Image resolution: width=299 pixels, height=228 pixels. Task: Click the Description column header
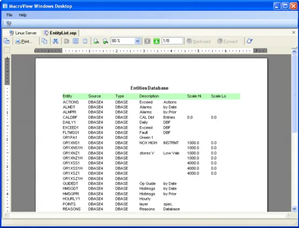[x=149, y=96]
